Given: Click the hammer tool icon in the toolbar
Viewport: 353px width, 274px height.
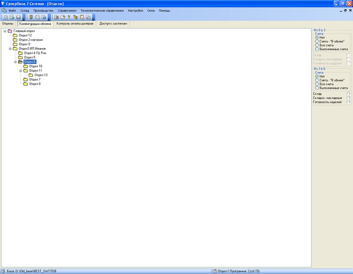Looking at the screenshot, I should tap(69, 17).
